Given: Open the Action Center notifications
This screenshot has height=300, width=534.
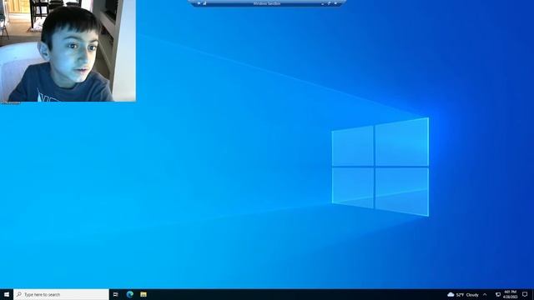Looking at the screenshot, I should click(525, 294).
